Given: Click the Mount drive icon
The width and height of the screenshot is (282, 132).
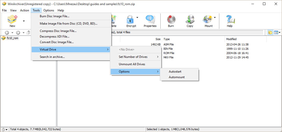Looking at the screenshot, I should [207, 19].
